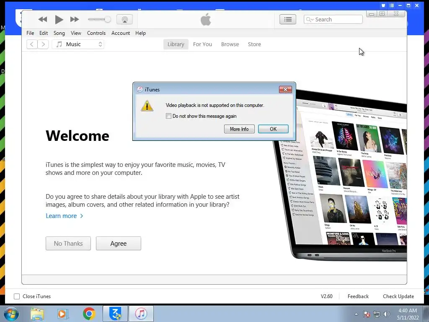
Task: Open the Controls menu
Action: point(96,33)
